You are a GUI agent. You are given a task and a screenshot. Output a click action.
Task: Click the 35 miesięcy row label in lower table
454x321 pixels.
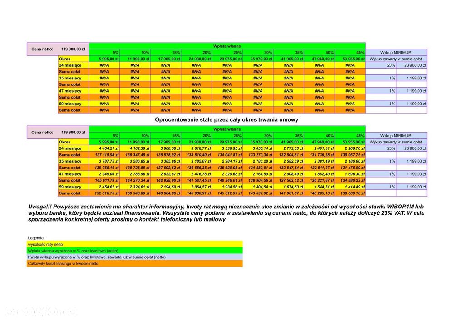[x=73, y=161]
